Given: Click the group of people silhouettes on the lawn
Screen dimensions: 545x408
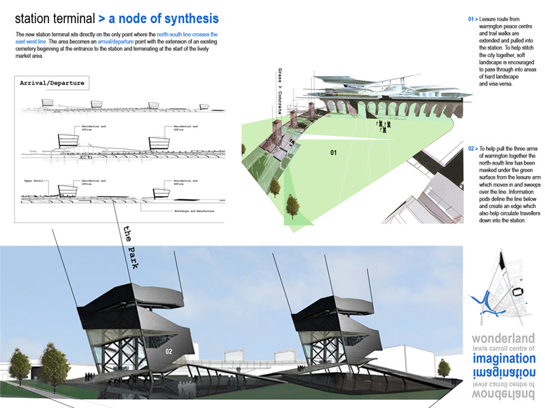Looking at the screenshot, I should [379, 127].
